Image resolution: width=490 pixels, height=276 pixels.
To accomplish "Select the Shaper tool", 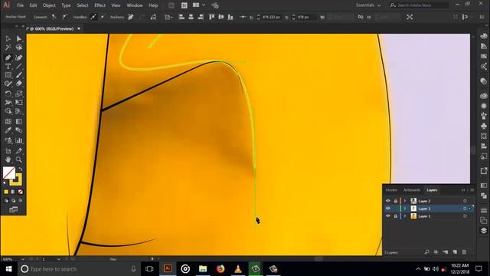I will click(x=8, y=84).
